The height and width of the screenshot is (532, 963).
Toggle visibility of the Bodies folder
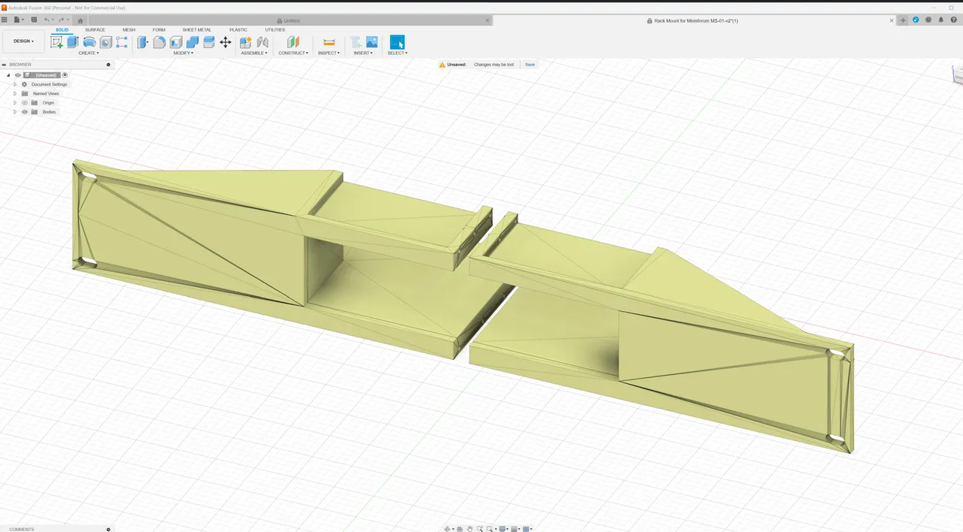pyautogui.click(x=25, y=111)
